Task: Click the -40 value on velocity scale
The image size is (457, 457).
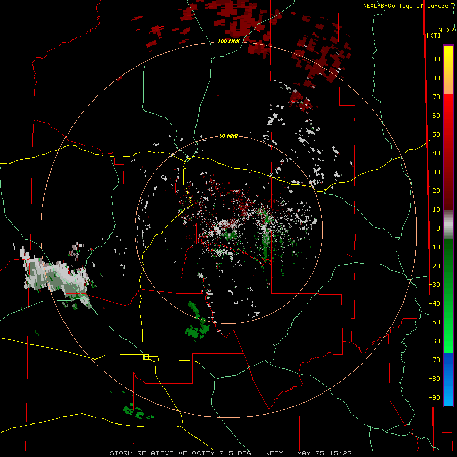Action: click(434, 304)
